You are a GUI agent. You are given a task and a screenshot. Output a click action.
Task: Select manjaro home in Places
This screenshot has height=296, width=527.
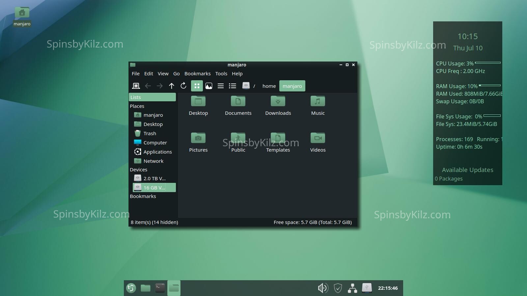click(x=153, y=115)
